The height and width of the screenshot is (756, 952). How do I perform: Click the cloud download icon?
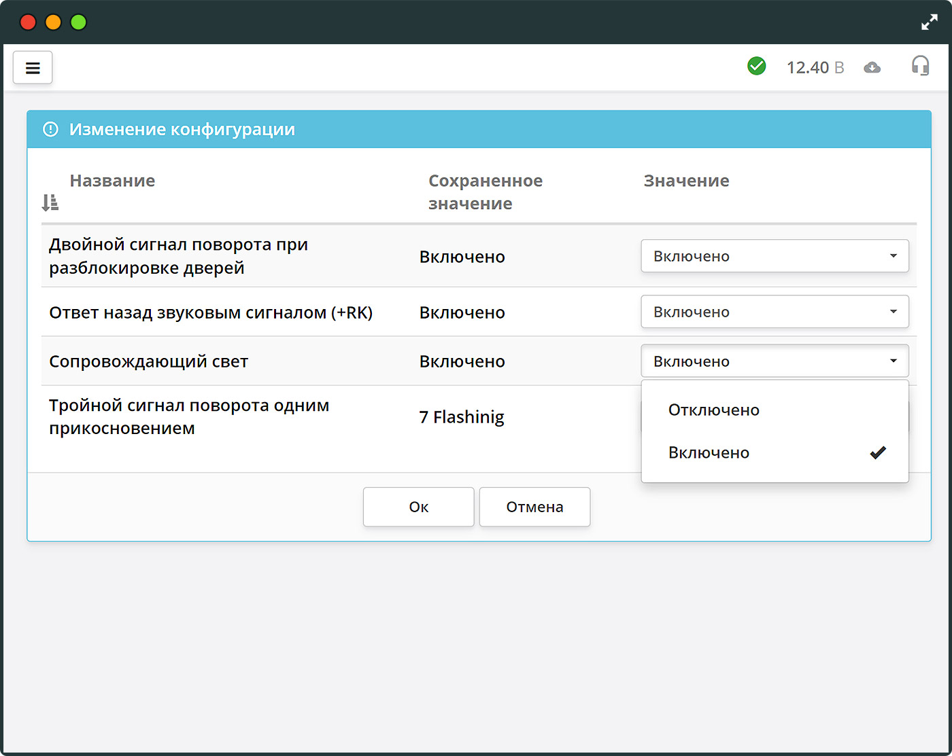[x=872, y=67]
